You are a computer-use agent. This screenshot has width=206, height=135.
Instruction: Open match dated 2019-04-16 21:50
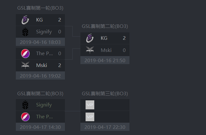click(105, 60)
